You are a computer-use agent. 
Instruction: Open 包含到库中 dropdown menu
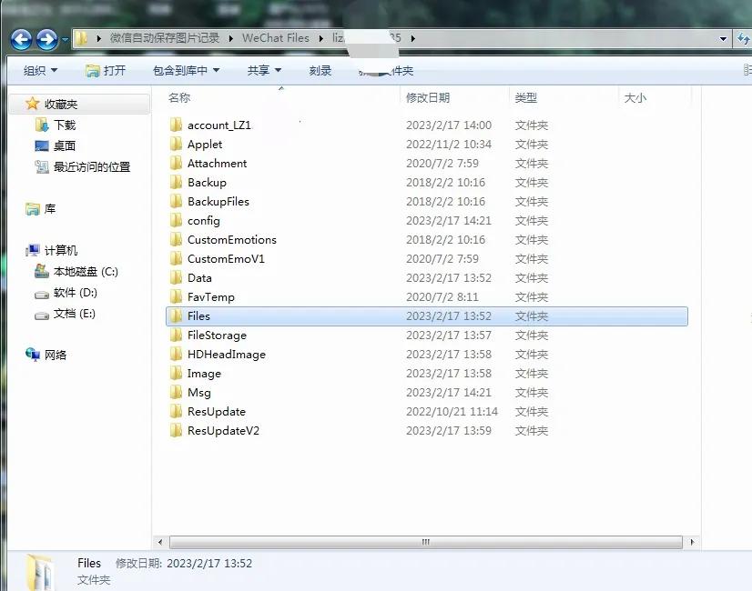tap(186, 70)
